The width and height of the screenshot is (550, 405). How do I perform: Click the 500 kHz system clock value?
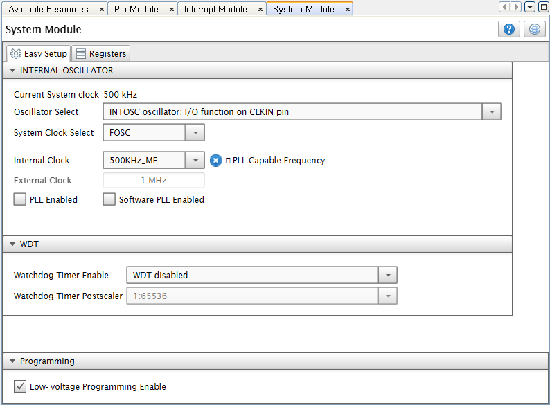pos(121,95)
